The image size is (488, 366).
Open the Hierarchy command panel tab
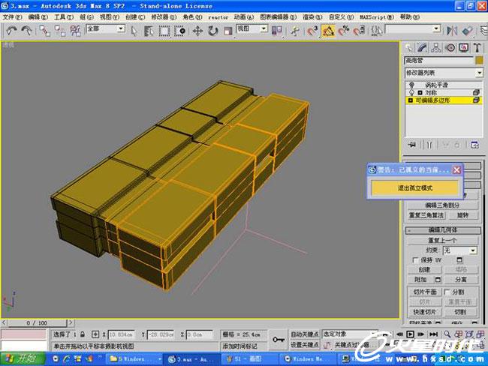pos(436,47)
